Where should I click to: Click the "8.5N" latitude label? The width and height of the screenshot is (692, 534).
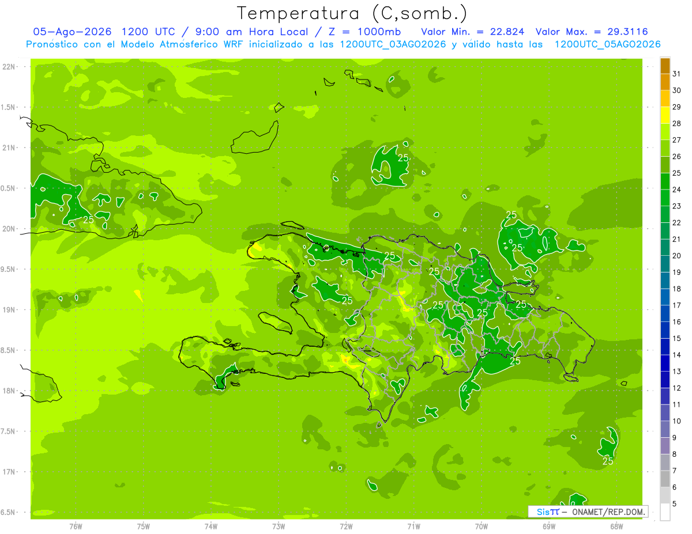7,351
